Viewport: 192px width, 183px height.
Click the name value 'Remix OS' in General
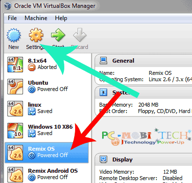pyautogui.click(x=160, y=73)
